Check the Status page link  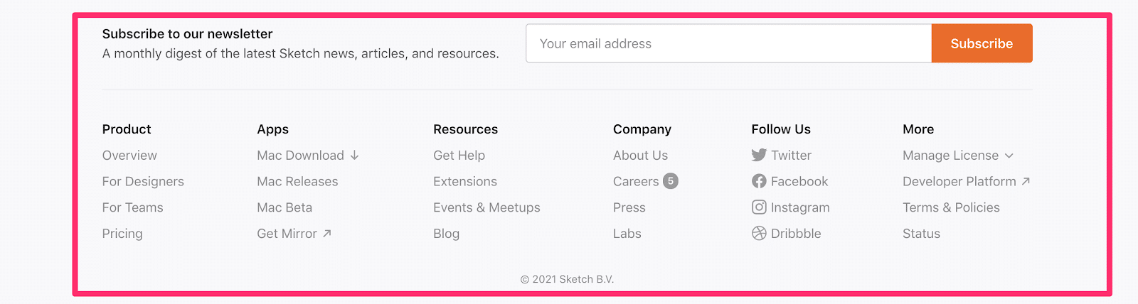[x=921, y=233]
